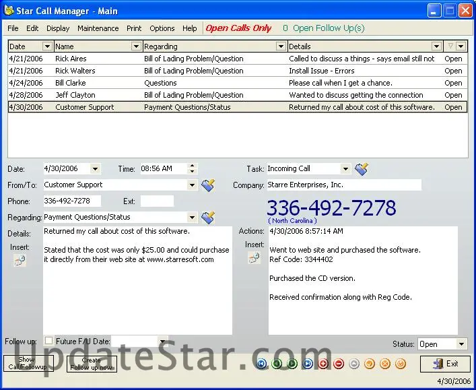The width and height of the screenshot is (476, 390).
Task: Open the Status dropdown
Action: [x=461, y=344]
